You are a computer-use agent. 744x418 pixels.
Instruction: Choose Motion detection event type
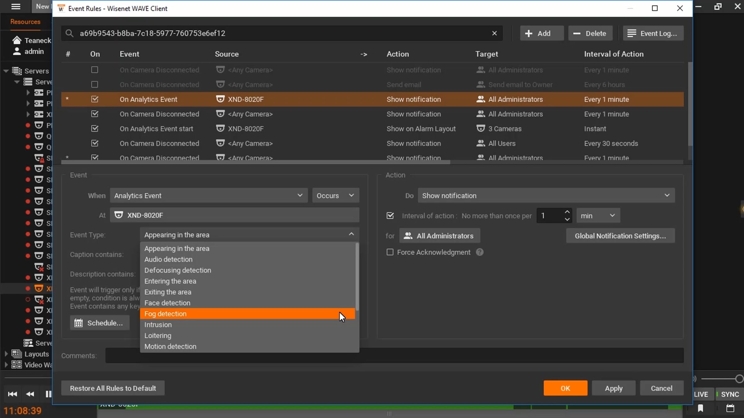click(247, 346)
